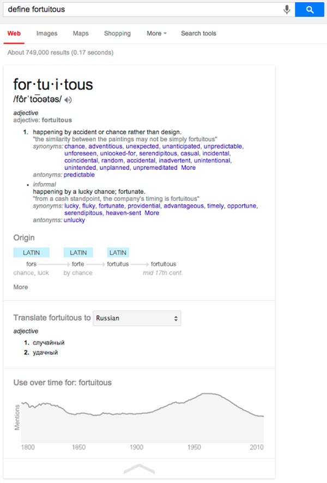327x483 pixels.
Task: Open the Russian translation language dropdown
Action: tap(137, 318)
